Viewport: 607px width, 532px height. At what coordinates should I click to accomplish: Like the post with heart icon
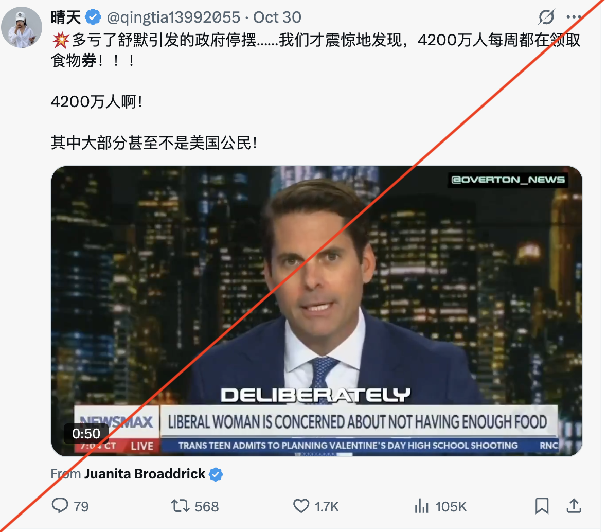click(301, 506)
